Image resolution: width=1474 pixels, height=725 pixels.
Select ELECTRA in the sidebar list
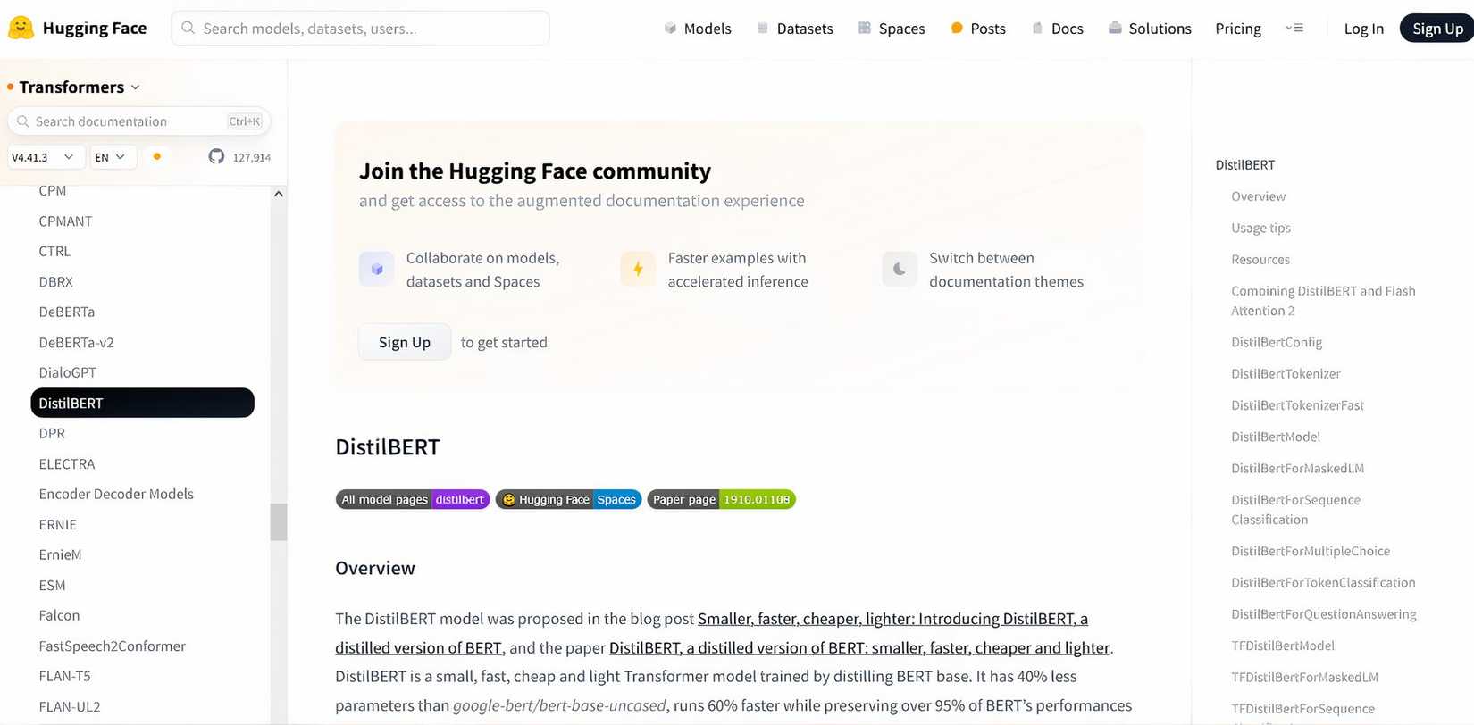pyautogui.click(x=67, y=463)
